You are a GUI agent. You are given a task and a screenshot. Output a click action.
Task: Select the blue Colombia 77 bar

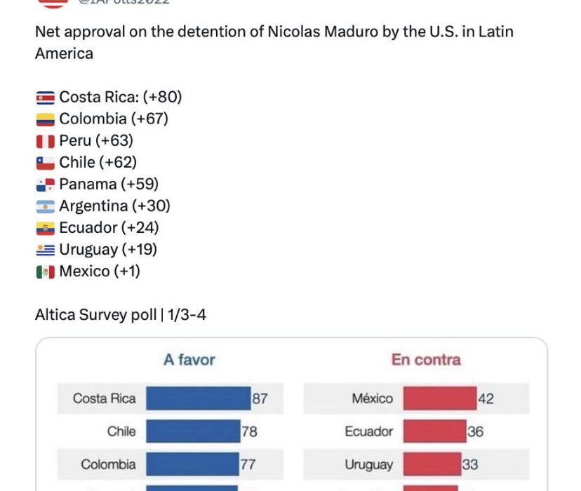(192, 464)
